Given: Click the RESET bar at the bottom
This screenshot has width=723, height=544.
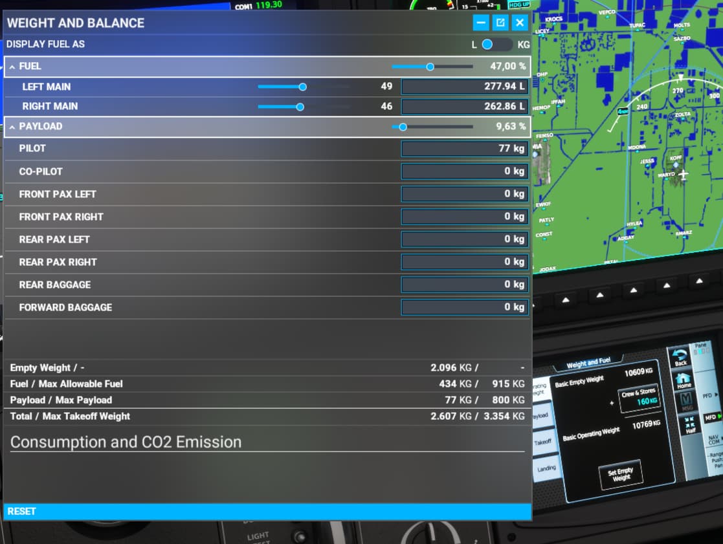Looking at the screenshot, I should click(x=267, y=511).
